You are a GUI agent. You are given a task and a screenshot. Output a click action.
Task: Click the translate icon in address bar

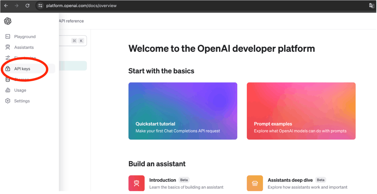372,6
